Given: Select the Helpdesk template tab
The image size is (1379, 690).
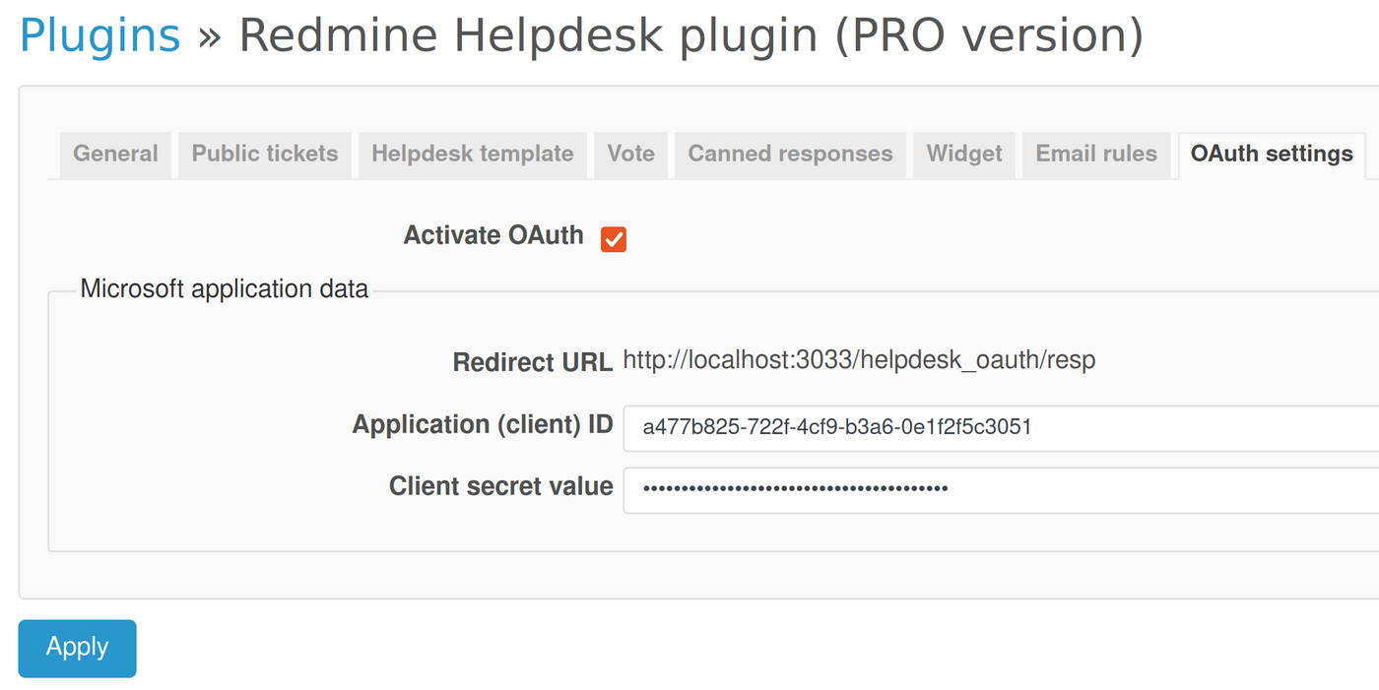Looking at the screenshot, I should click(x=472, y=154).
